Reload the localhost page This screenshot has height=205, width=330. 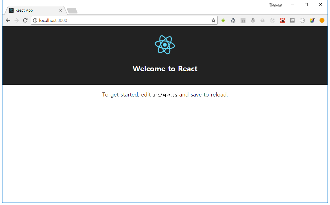point(25,20)
